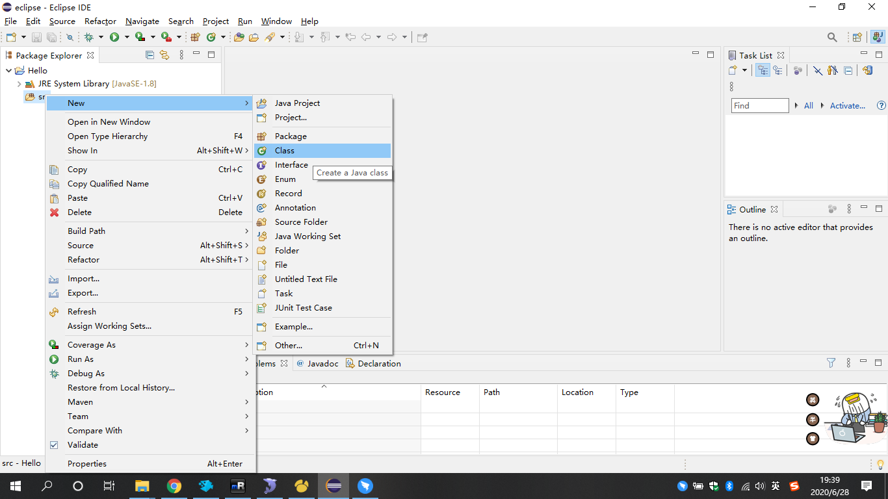
Task: Open the Source menu in the menu bar
Action: 62,21
